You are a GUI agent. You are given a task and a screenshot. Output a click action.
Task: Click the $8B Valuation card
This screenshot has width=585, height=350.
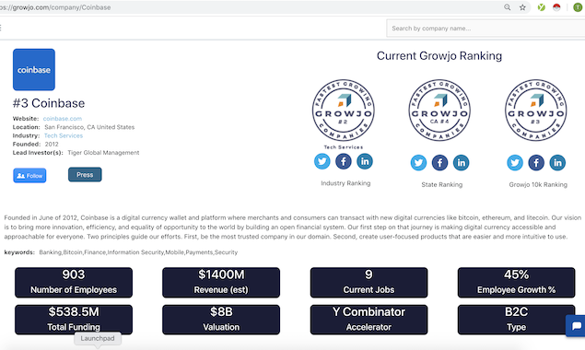(221, 320)
